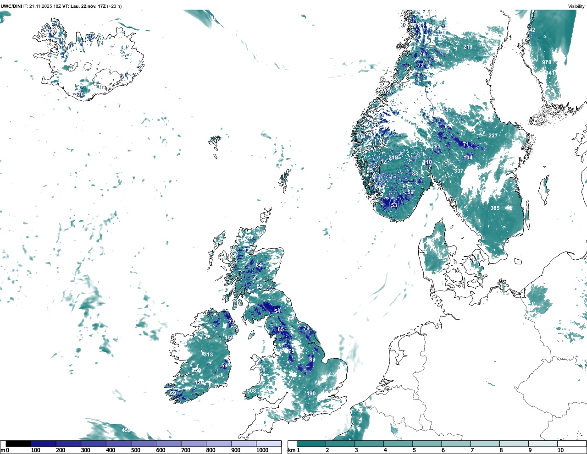587x454 pixels.
Task: Click the 'km' unit label of the legend
Action: point(291,450)
